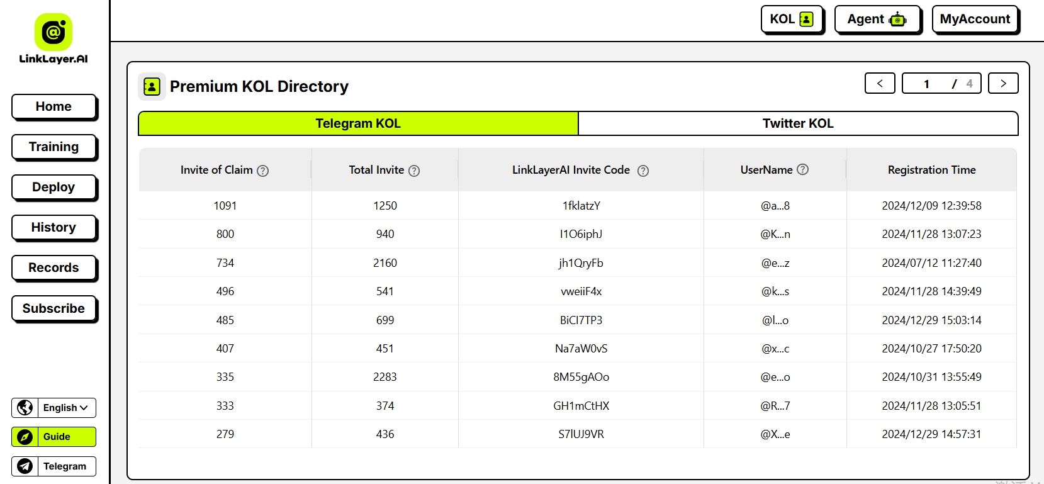Image resolution: width=1044 pixels, height=484 pixels.
Task: Click the Agent button in header
Action: point(877,20)
